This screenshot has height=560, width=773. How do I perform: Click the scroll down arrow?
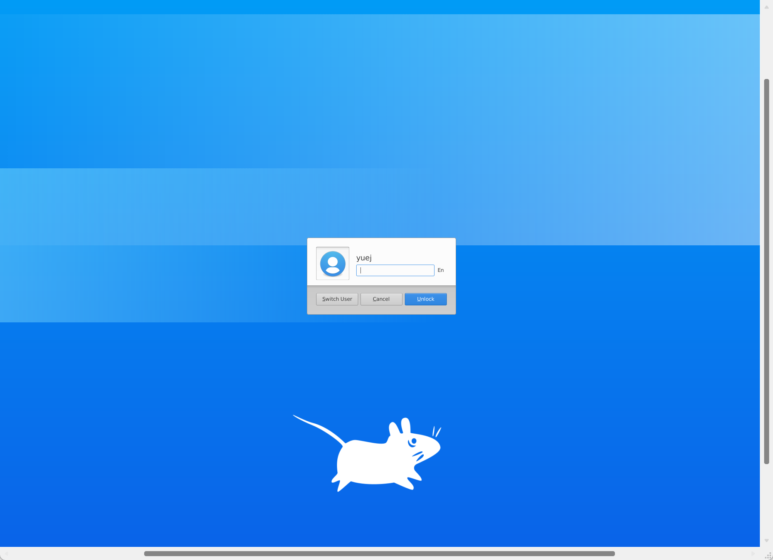click(766, 541)
